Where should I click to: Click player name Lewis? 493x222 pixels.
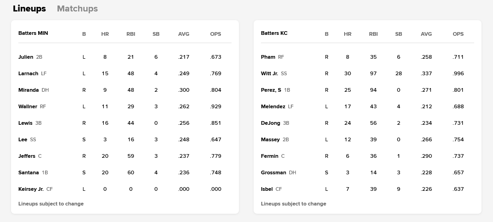click(25, 123)
